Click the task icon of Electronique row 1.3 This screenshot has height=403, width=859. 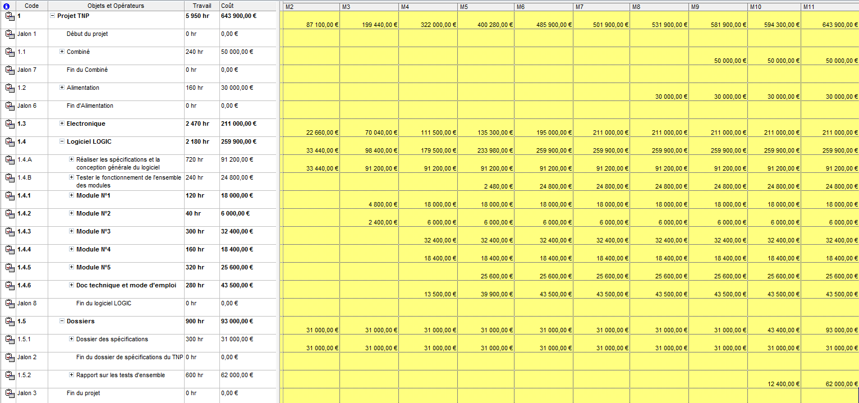[x=10, y=124]
